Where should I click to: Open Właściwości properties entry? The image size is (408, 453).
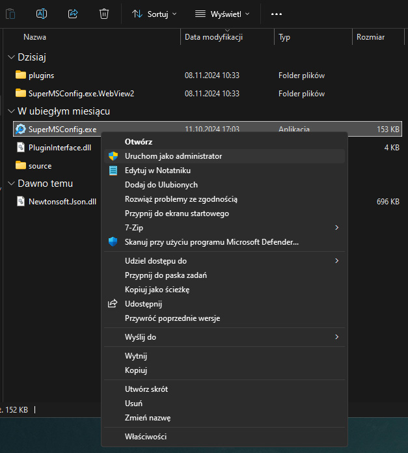224,437
